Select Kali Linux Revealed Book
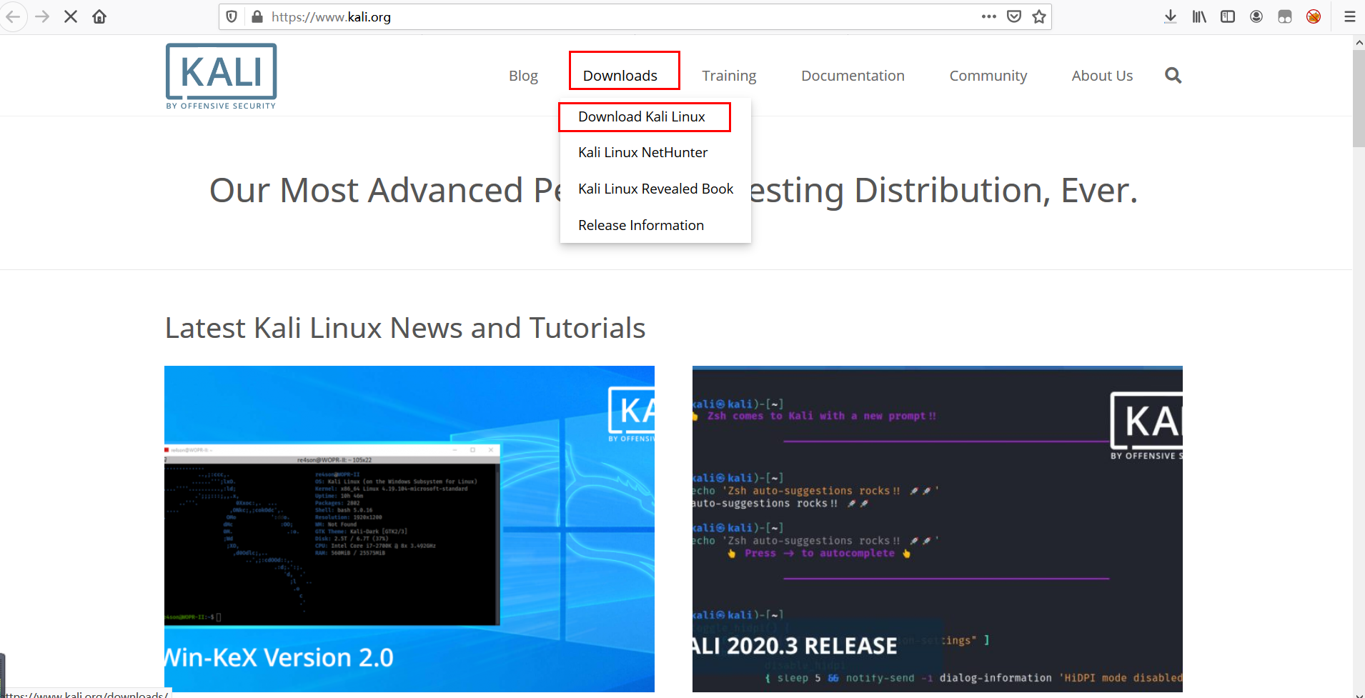This screenshot has height=698, width=1365. point(655,189)
